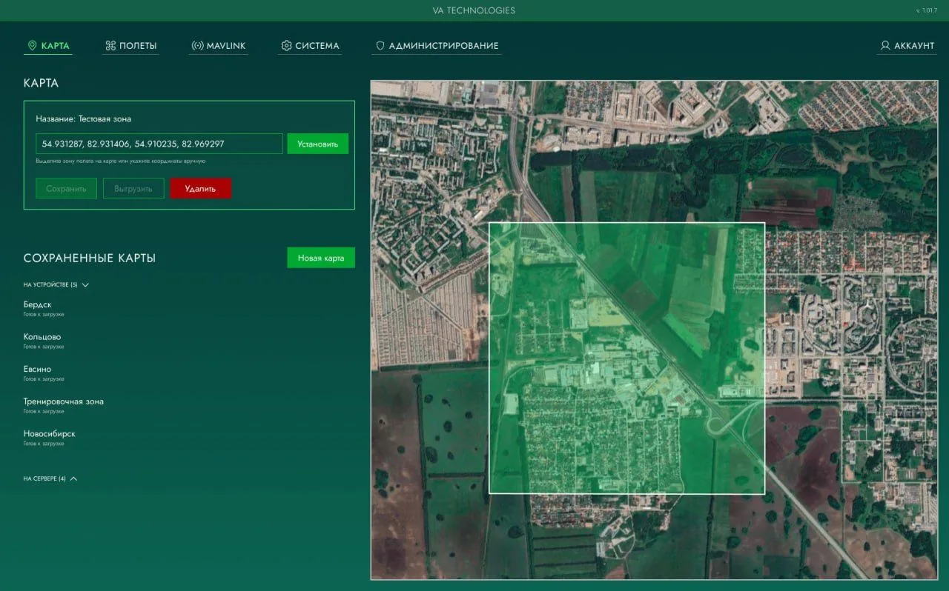Viewport: 949px width, 591px height.
Task: Click the gear icon beside СИСТЕМА
Action: 286,46
